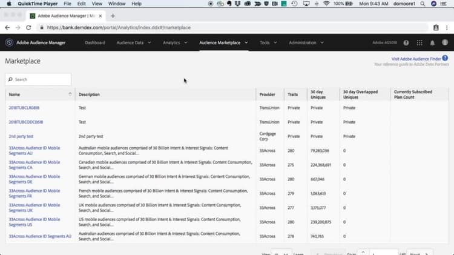This screenshot has height=255, width=454.
Task: Open the File menu
Action: coord(67,4)
